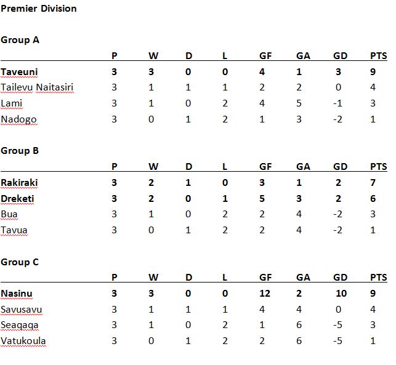
Task: Click the Nasinu team name
Action: [x=17, y=294]
